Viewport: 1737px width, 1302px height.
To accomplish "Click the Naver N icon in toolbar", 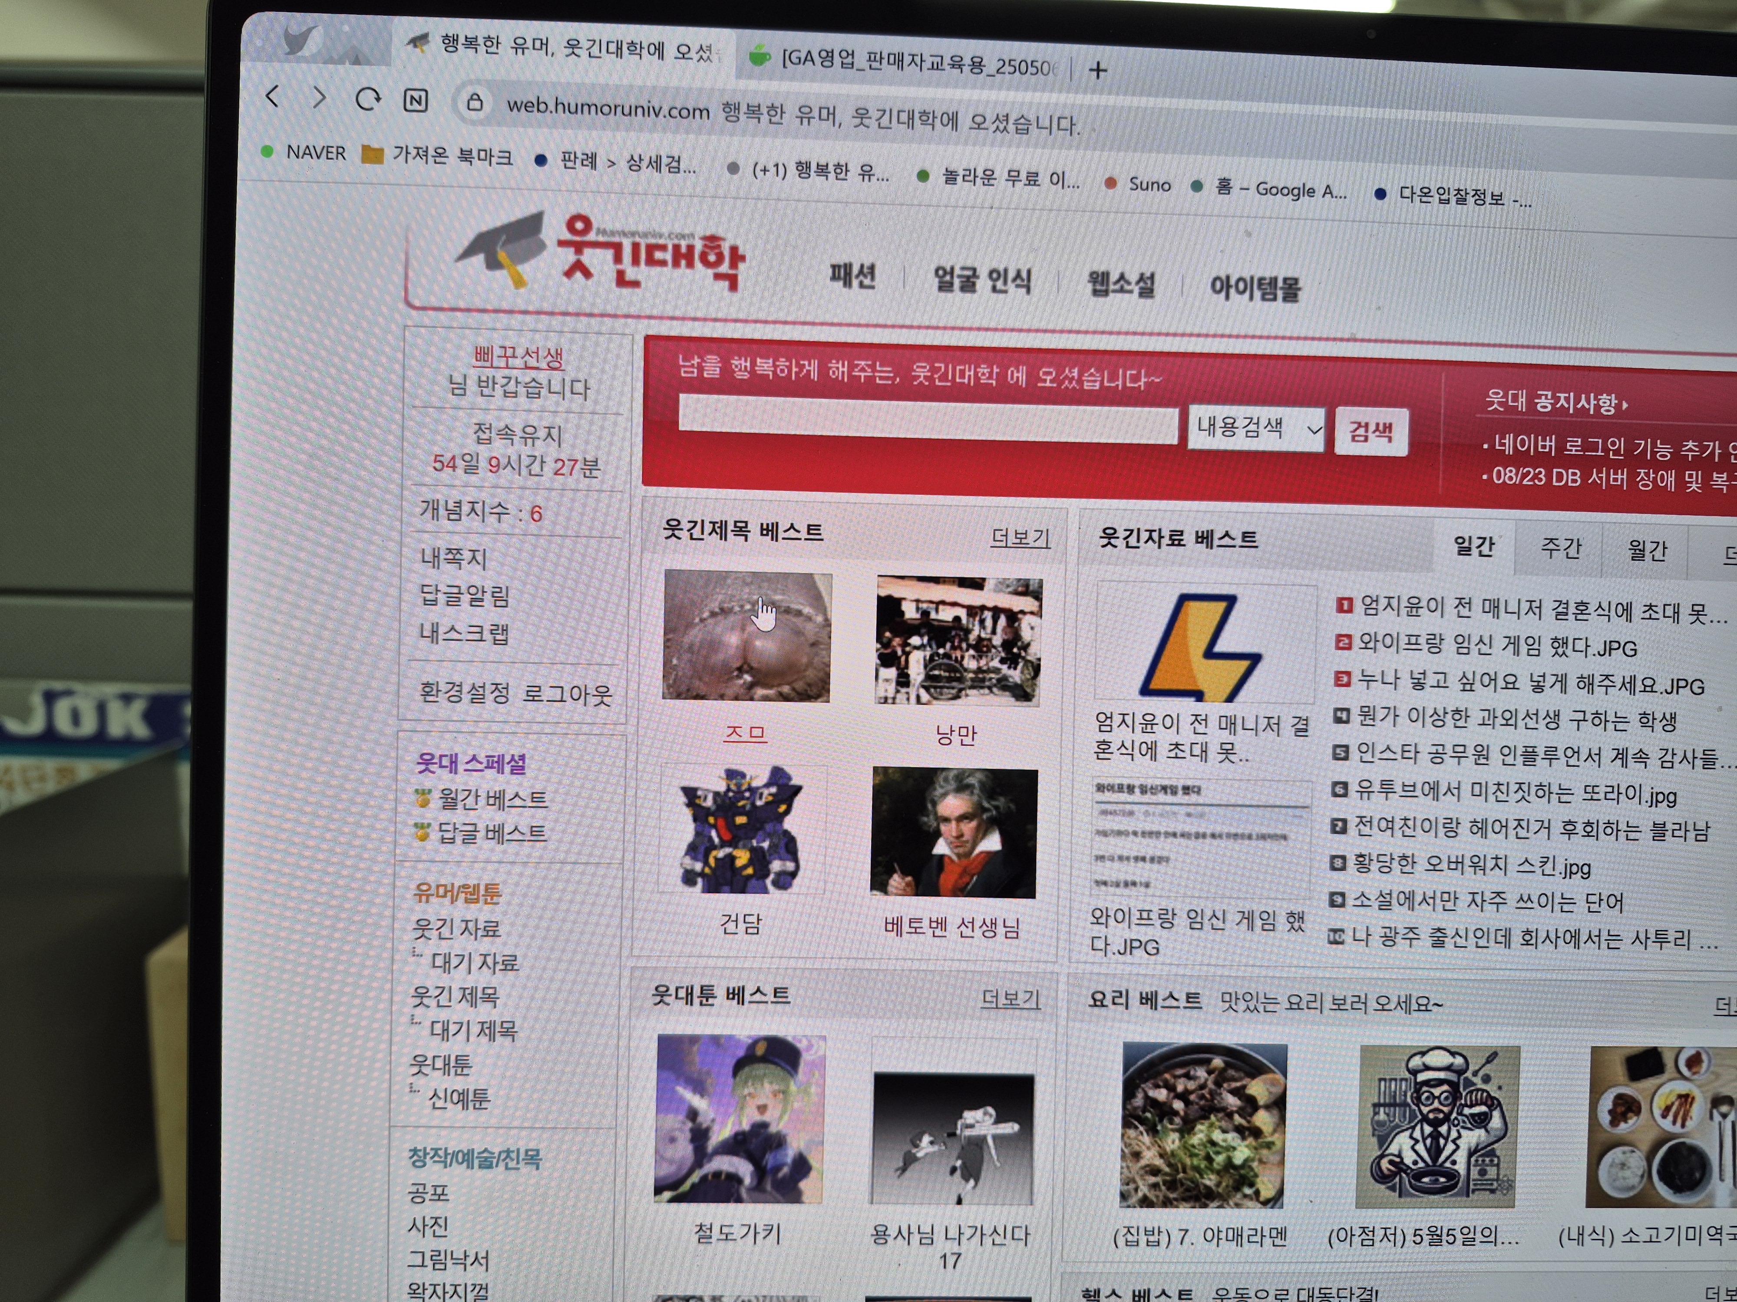I will tap(416, 100).
